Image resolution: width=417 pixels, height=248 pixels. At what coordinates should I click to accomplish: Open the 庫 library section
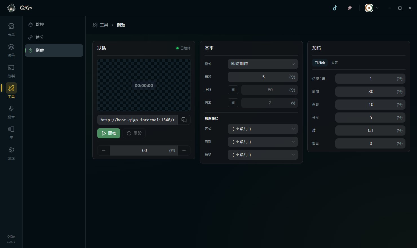tap(11, 132)
